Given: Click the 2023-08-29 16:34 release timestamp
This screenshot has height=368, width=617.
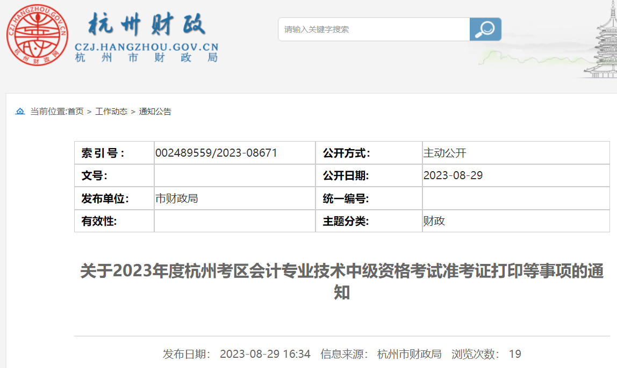Looking at the screenshot, I should (265, 354).
